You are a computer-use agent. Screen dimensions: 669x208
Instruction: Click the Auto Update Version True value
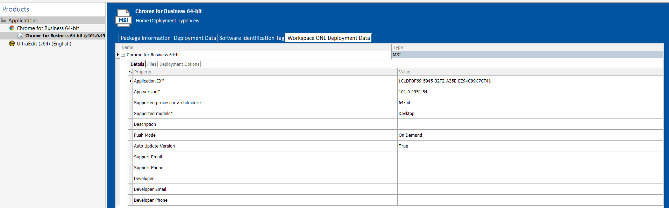[x=403, y=146]
